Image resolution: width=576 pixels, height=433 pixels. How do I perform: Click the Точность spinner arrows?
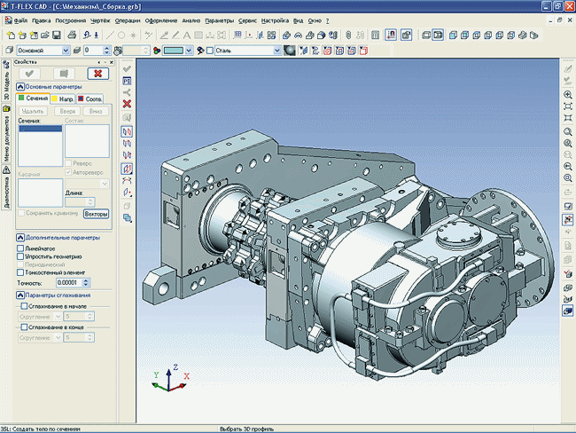pos(86,282)
